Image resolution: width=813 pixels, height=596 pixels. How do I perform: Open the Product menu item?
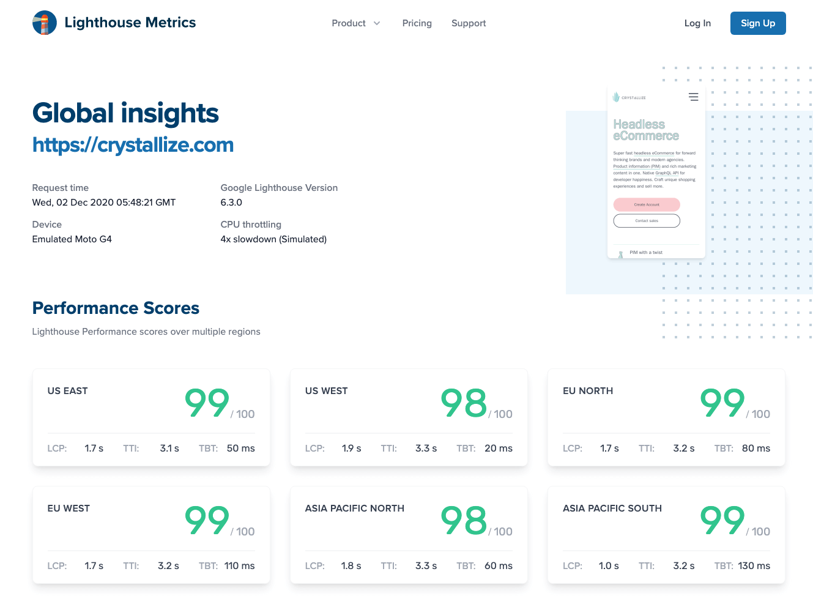tap(349, 23)
